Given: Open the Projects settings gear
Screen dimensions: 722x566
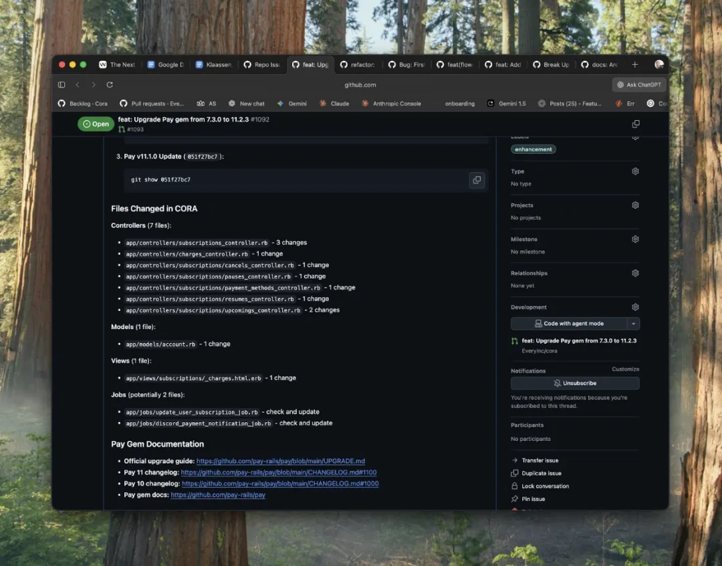Looking at the screenshot, I should pyautogui.click(x=635, y=205).
